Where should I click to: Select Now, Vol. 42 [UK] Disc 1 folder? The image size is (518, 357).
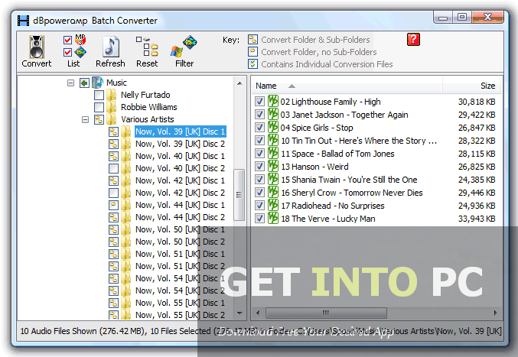point(180,180)
